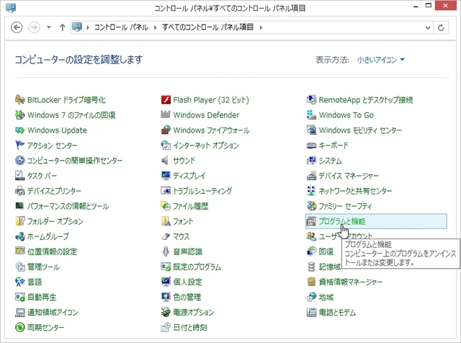Viewport: 461px width, 343px height.
Task: Open インターネット オプション link
Action: tap(206, 146)
